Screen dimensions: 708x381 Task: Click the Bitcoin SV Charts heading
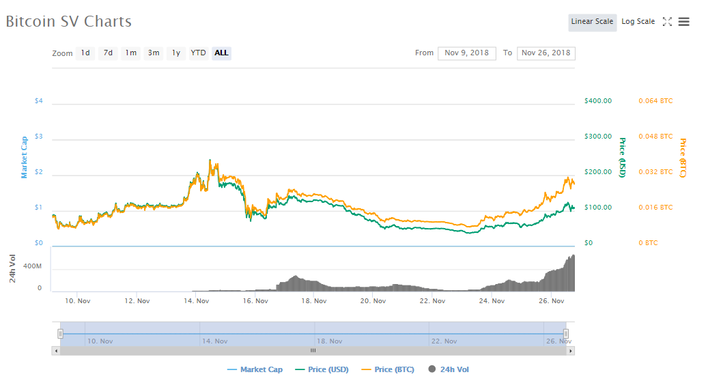coord(69,22)
